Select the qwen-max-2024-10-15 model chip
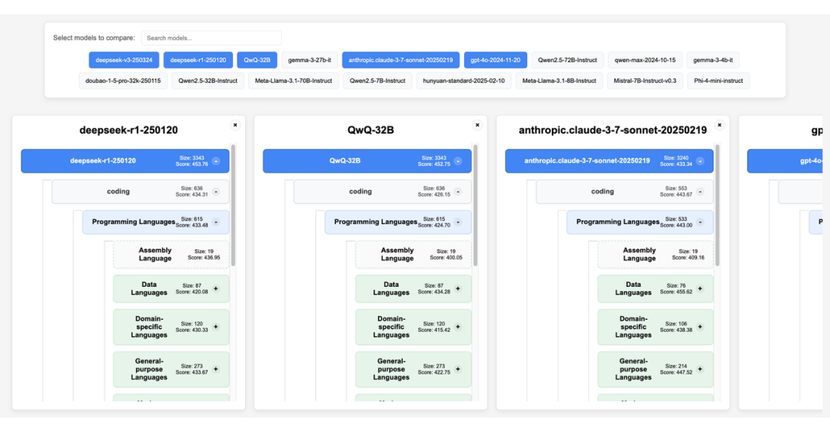Viewport: 830px width, 432px height. (645, 60)
